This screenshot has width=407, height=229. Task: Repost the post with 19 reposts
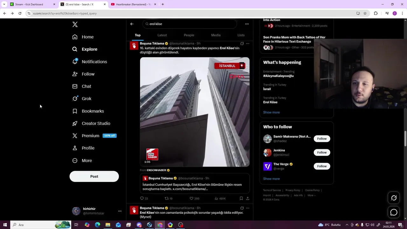169,198
